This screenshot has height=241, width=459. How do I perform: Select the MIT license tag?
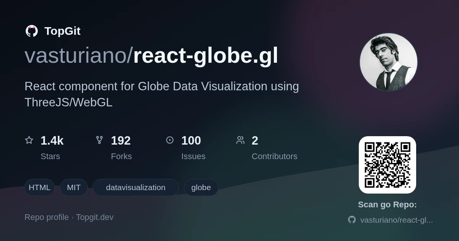point(74,187)
